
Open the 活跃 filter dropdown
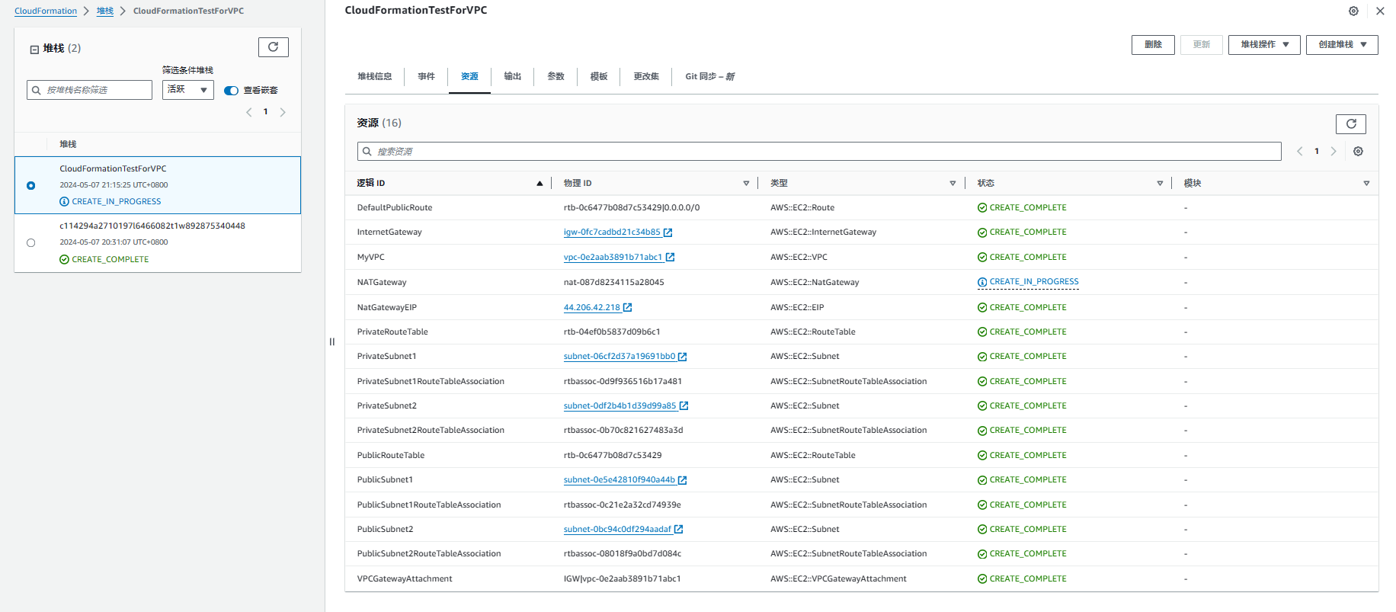(x=187, y=90)
